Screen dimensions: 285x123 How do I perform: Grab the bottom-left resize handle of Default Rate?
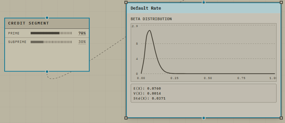point(126,118)
